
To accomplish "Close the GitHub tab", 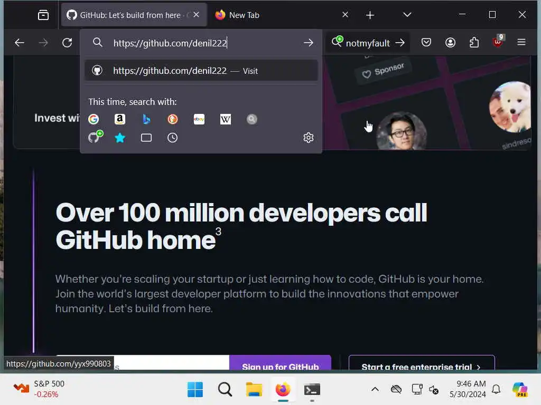I will (197, 15).
